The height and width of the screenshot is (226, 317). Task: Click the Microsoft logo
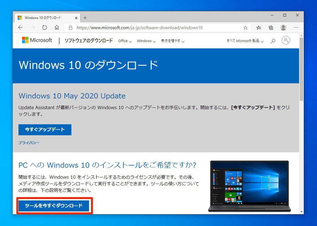37,40
